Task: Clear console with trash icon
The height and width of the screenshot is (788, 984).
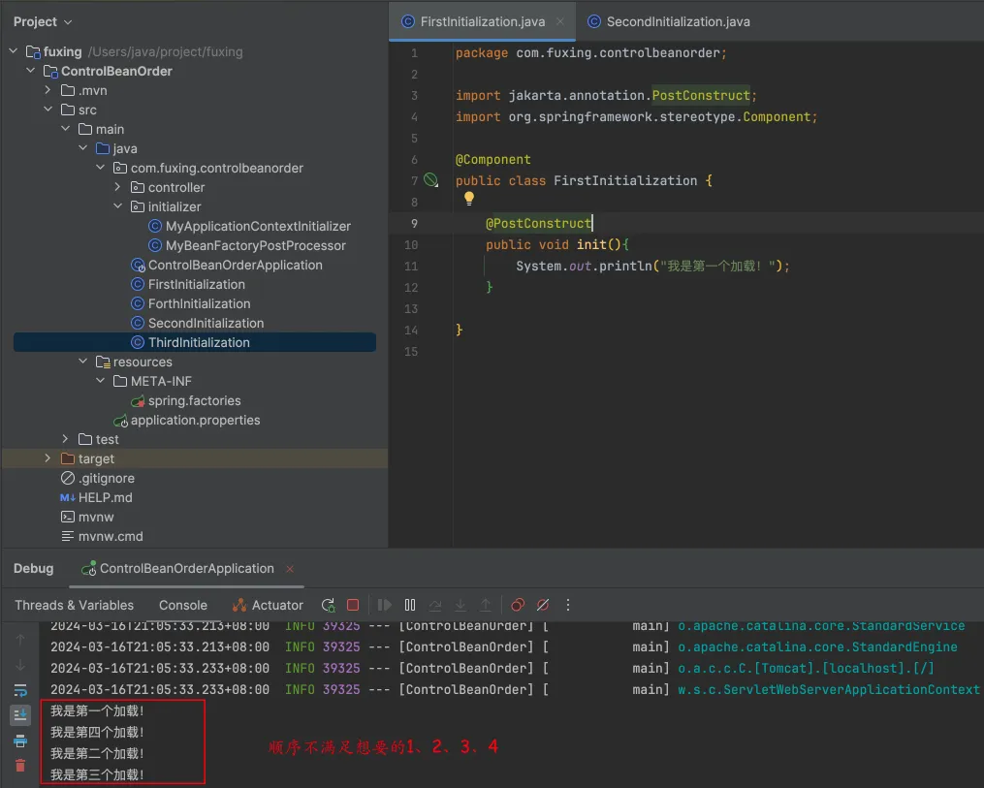Action: pos(20,766)
